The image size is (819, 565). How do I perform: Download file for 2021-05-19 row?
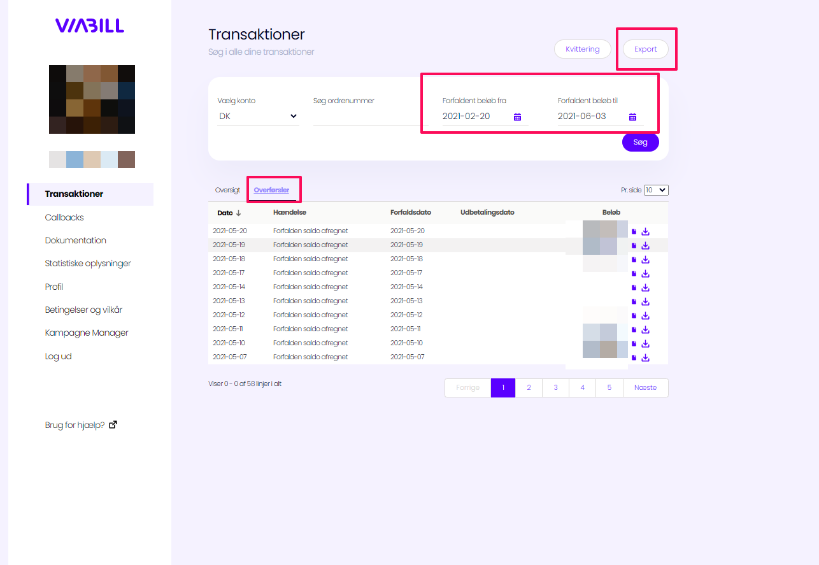tap(645, 245)
